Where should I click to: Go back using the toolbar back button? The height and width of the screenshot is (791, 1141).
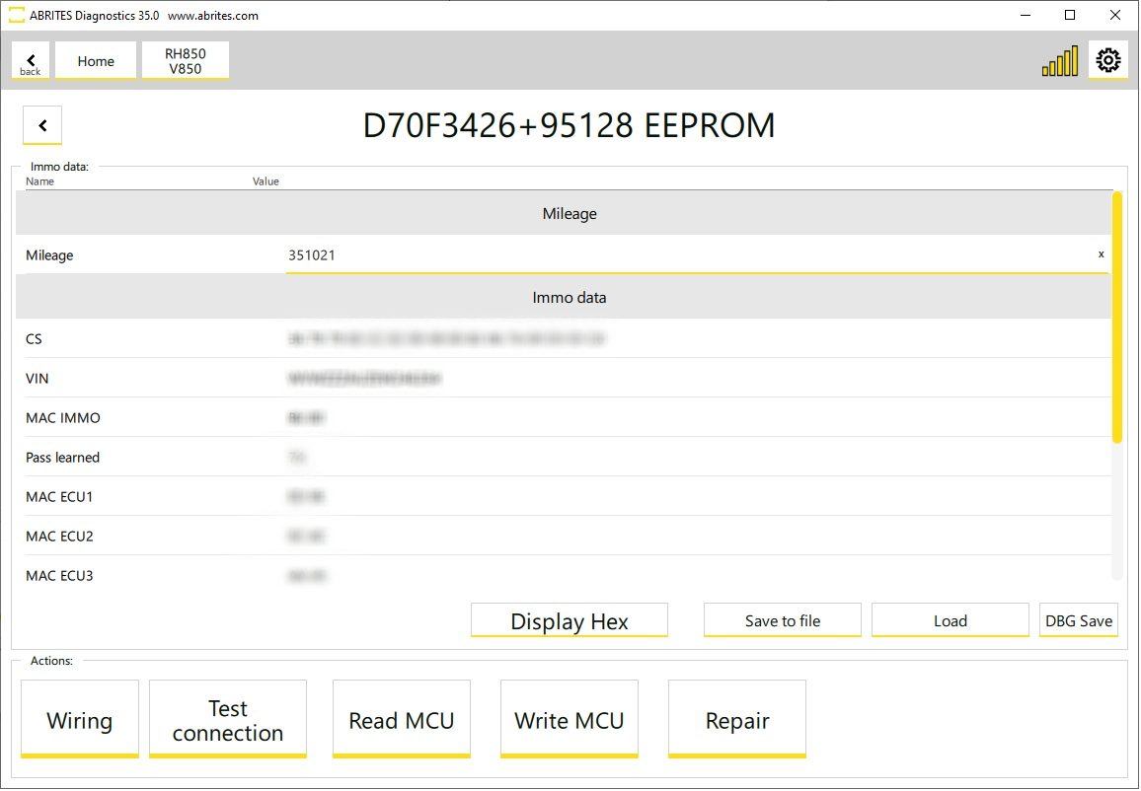pyautogui.click(x=31, y=60)
